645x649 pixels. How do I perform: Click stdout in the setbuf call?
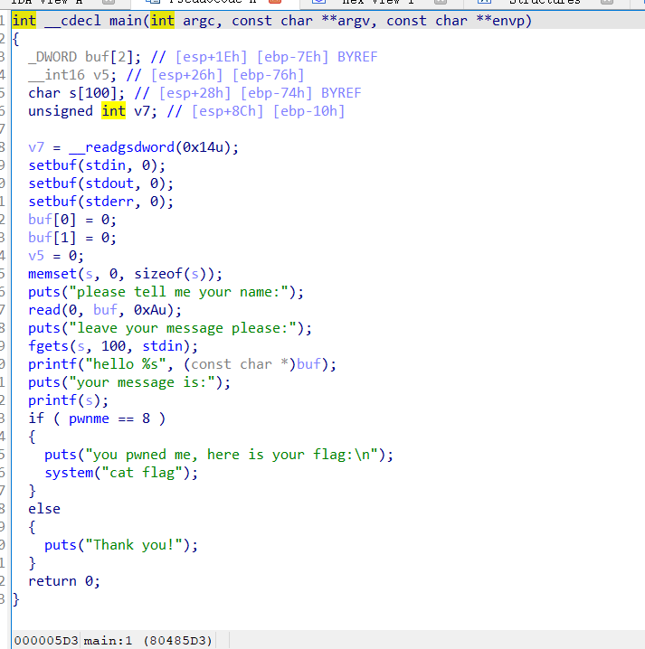coord(109,183)
